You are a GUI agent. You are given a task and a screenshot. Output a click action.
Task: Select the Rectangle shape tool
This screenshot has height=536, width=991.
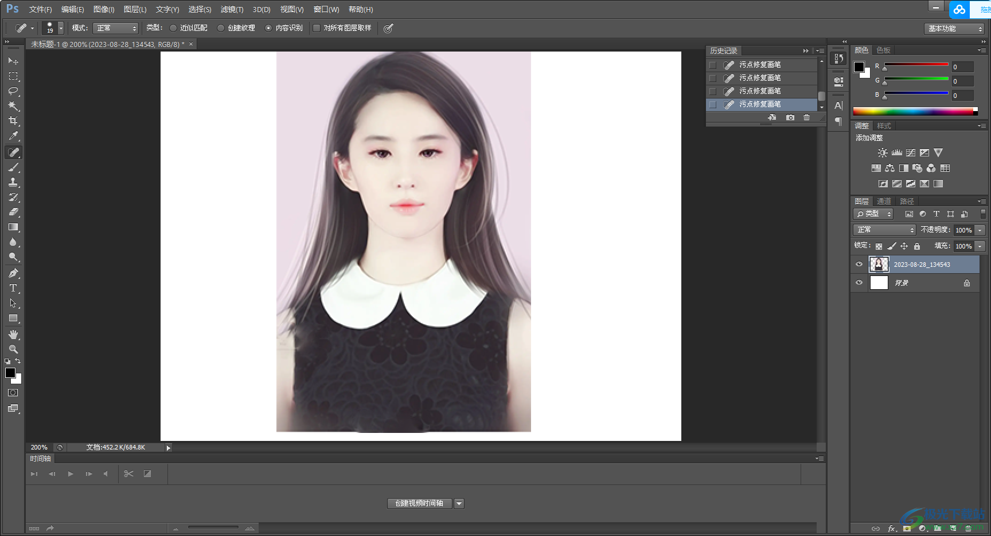tap(13, 318)
